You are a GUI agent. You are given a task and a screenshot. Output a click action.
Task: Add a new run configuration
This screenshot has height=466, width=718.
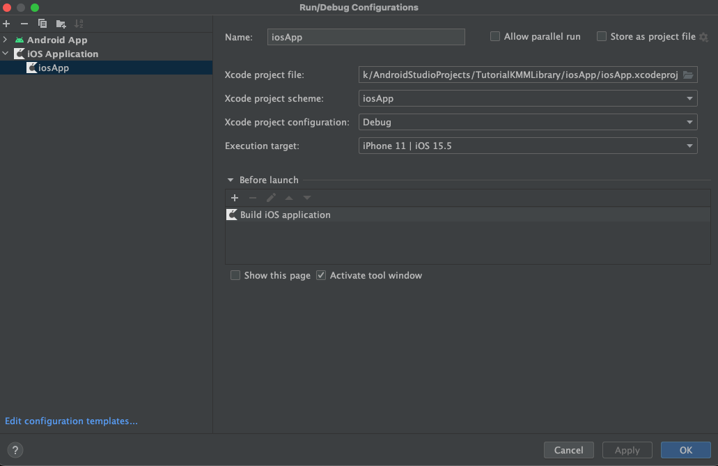pos(6,23)
